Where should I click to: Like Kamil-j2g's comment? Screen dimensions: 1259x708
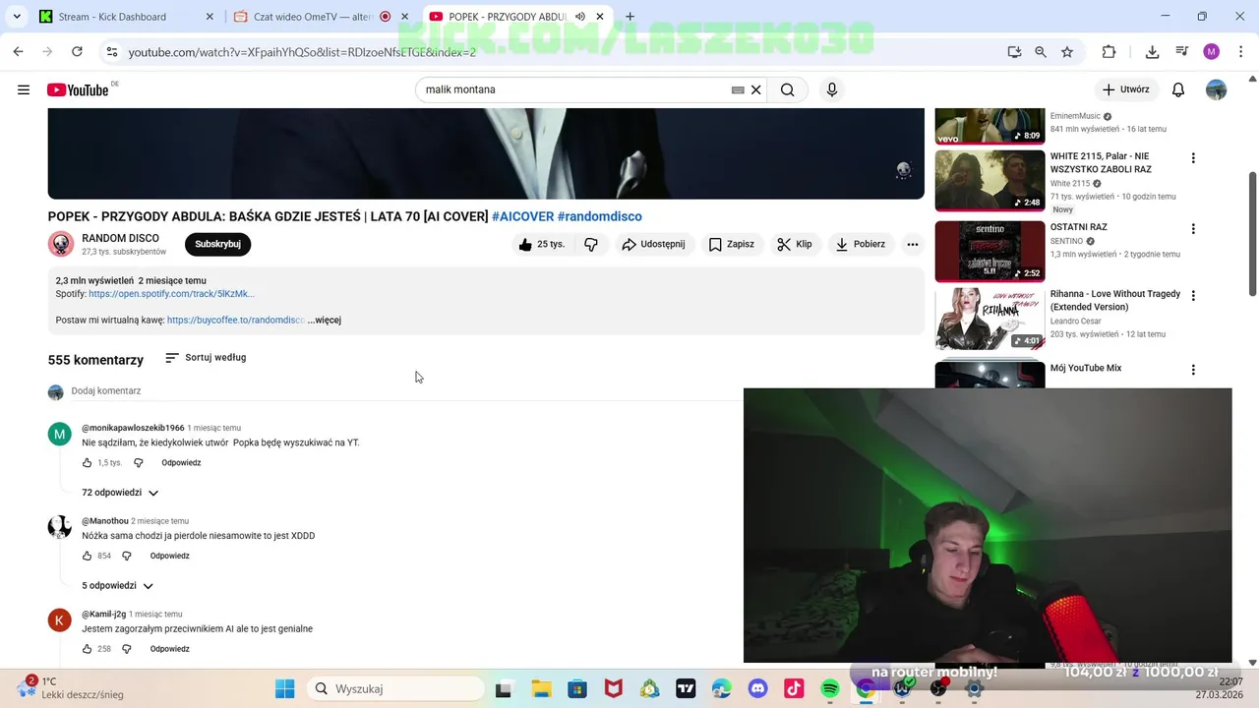pos(87,649)
